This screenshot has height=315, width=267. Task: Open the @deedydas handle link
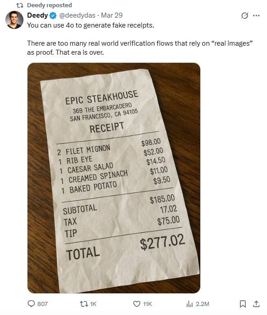[x=77, y=15]
